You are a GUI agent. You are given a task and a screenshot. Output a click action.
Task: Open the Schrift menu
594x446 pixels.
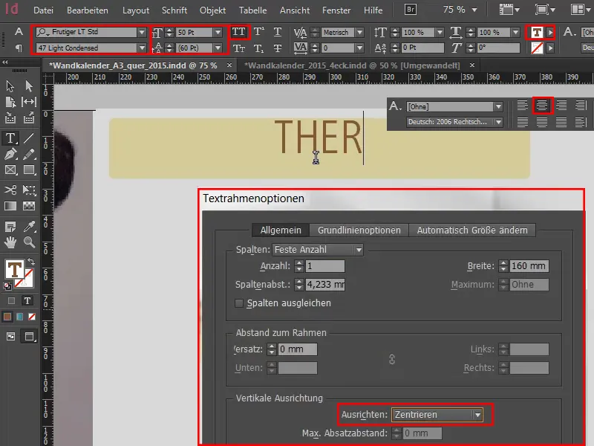point(174,10)
